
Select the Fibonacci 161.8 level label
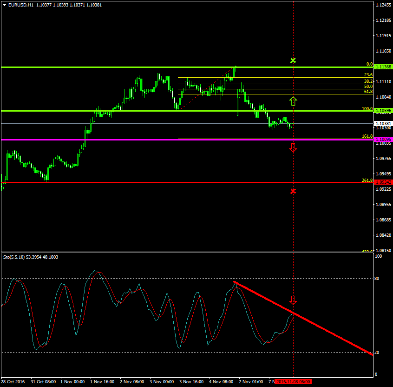[367, 136]
